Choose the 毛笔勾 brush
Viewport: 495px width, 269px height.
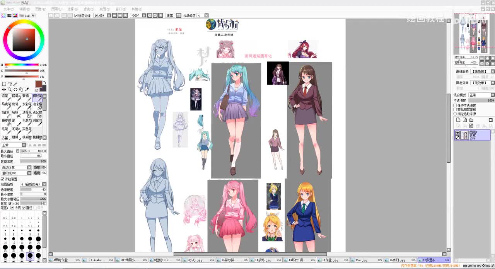click(x=27, y=122)
